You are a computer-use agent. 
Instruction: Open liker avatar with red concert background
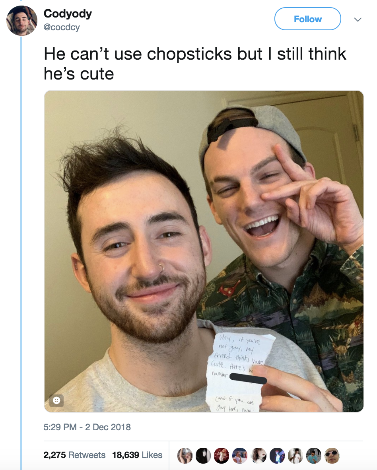222,456
